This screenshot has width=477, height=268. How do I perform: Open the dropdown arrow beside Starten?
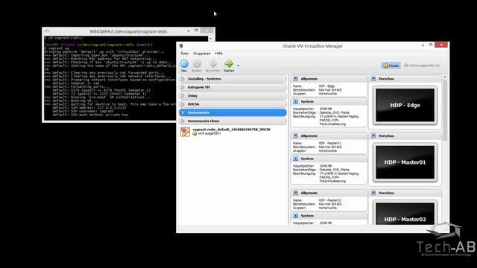[x=238, y=66]
